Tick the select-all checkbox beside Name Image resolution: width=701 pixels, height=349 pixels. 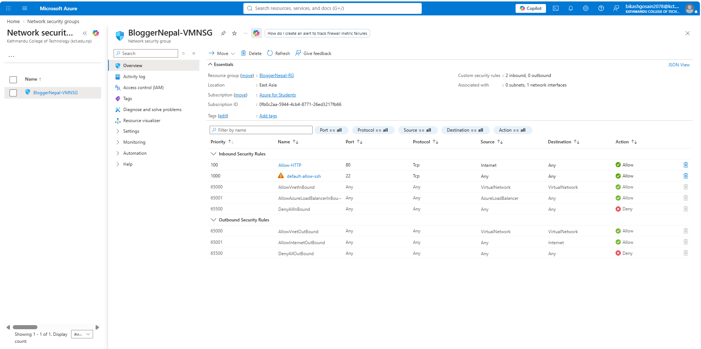tap(13, 80)
